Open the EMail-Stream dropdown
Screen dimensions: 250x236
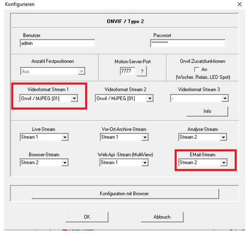[203, 162]
